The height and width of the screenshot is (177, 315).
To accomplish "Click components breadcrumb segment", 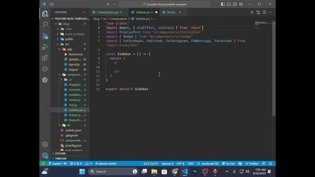I will (x=119, y=19).
